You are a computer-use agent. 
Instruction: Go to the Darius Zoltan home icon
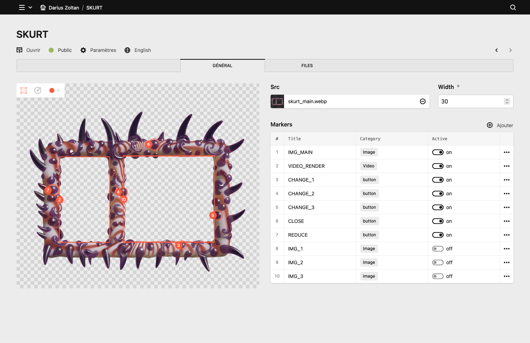tap(43, 7)
